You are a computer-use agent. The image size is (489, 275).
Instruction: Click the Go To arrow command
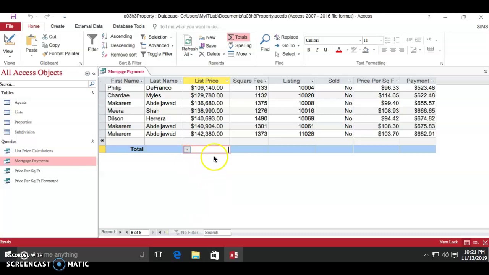(x=285, y=45)
